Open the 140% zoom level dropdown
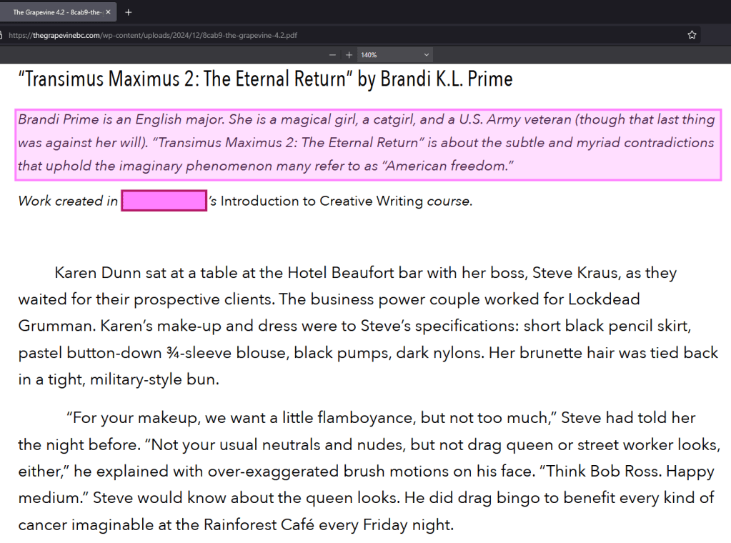The width and height of the screenshot is (731, 543). pyautogui.click(x=395, y=55)
